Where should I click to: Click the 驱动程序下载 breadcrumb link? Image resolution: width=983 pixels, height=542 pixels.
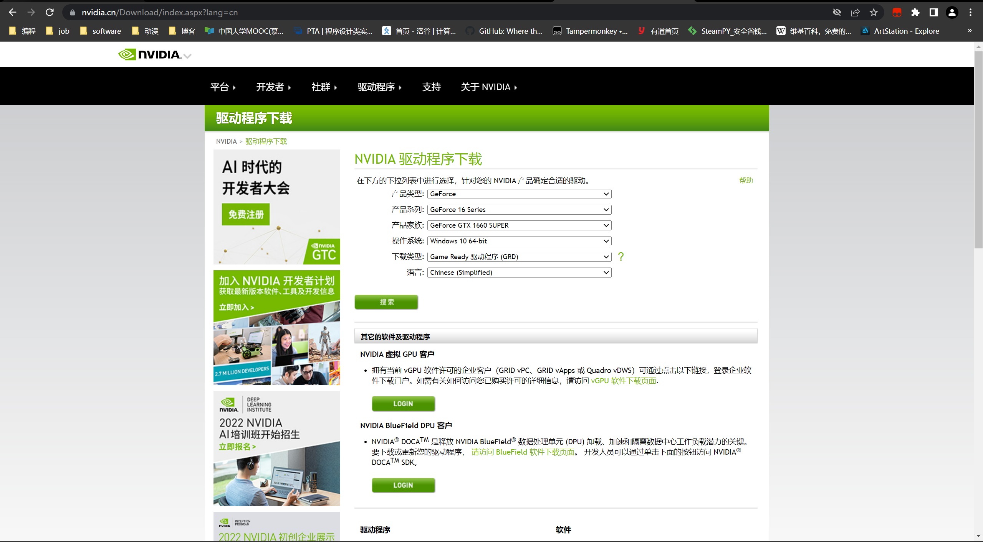click(x=266, y=141)
